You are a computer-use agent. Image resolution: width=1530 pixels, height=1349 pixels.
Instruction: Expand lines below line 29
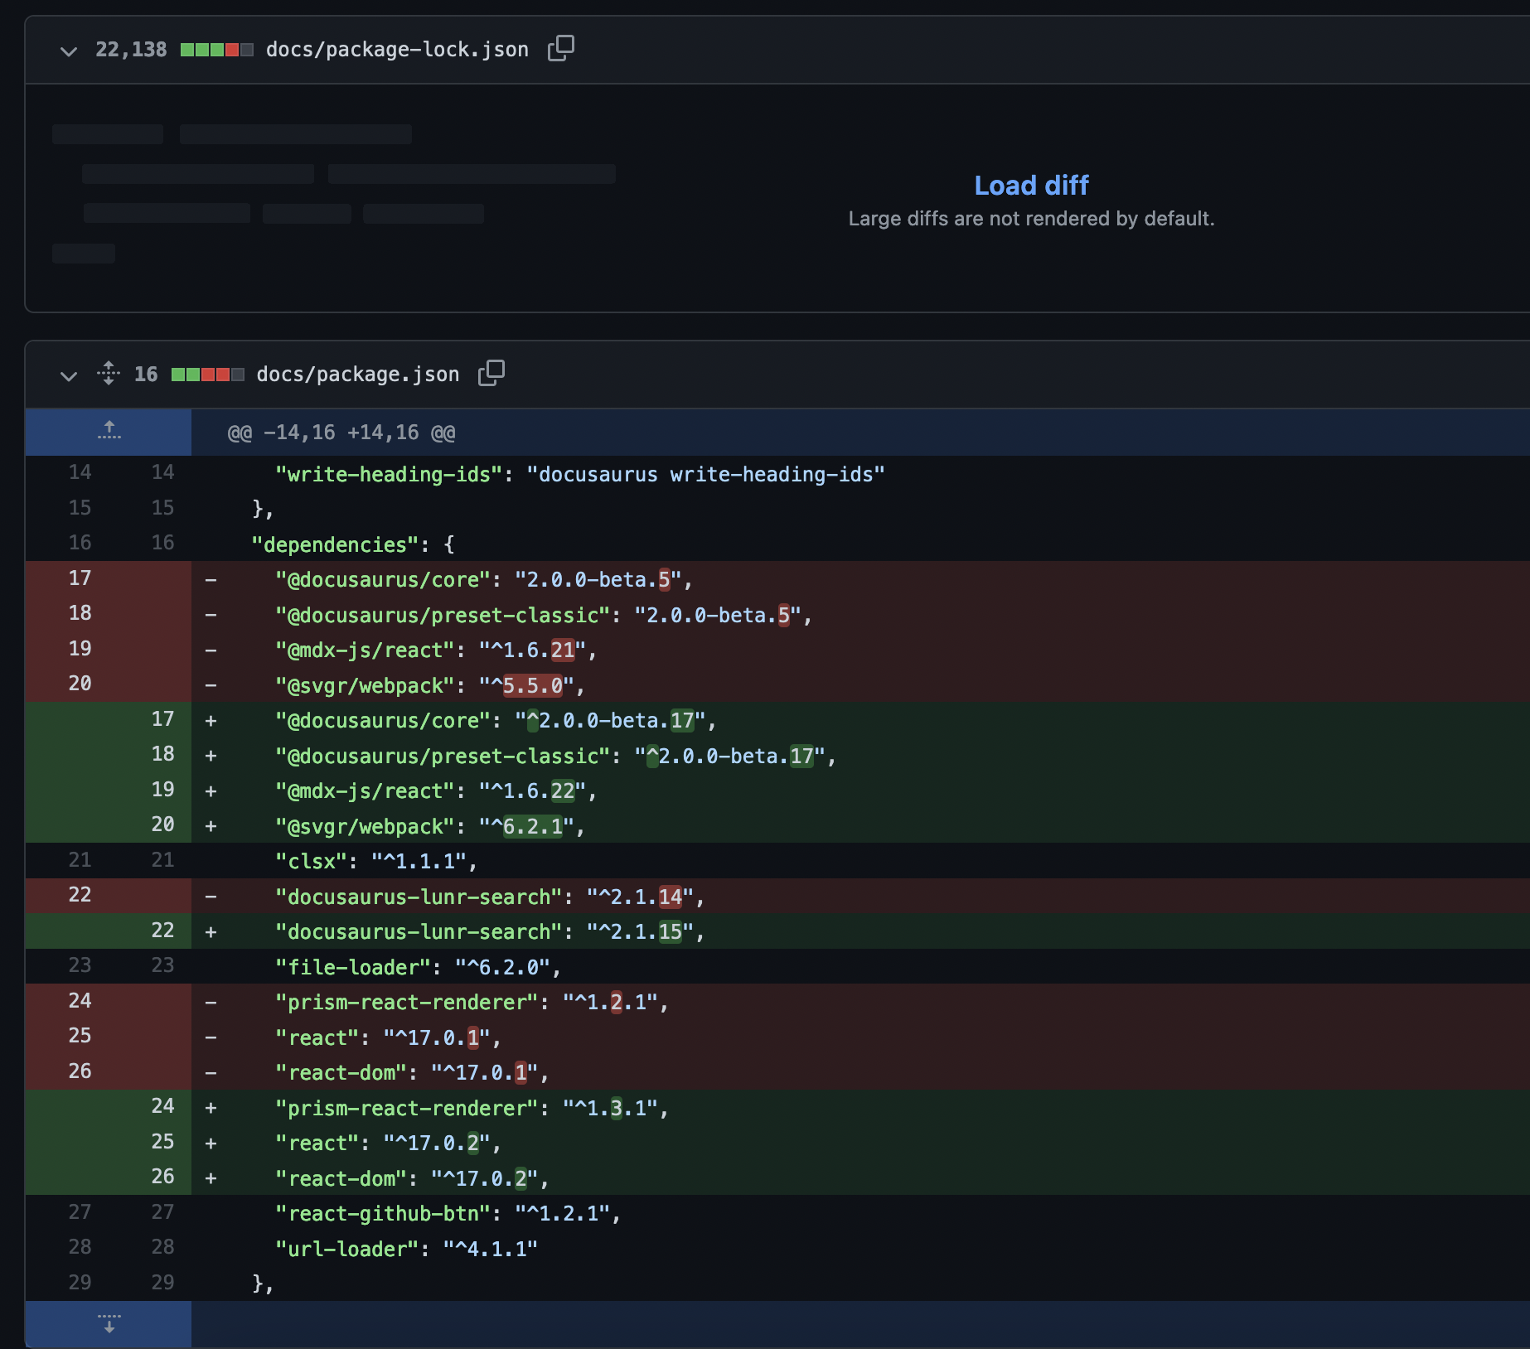pyautogui.click(x=109, y=1323)
